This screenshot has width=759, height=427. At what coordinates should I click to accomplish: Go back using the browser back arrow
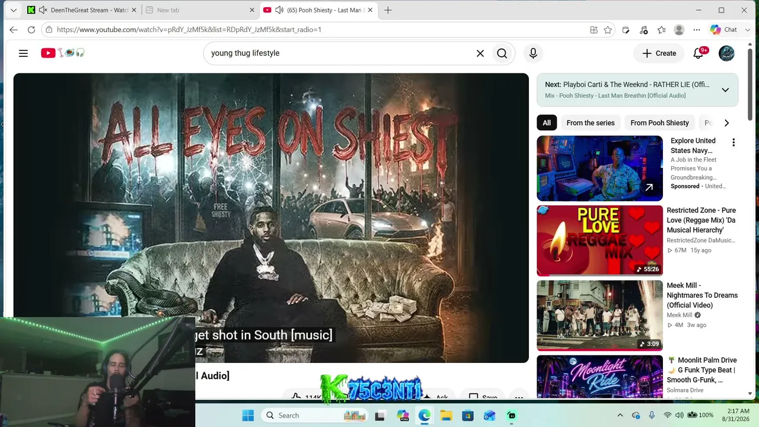tap(14, 30)
